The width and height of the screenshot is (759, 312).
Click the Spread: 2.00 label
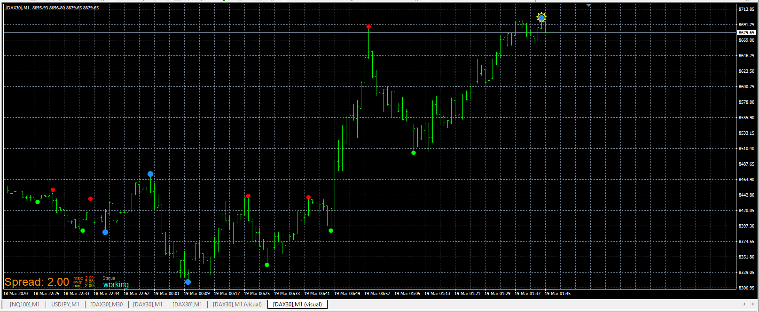(x=37, y=282)
